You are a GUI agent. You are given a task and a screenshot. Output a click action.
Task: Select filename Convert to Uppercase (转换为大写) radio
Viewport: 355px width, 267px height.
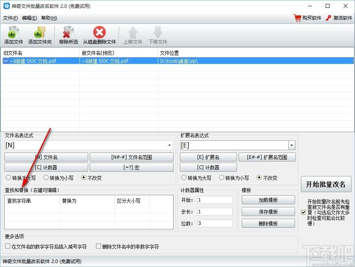click(9, 178)
